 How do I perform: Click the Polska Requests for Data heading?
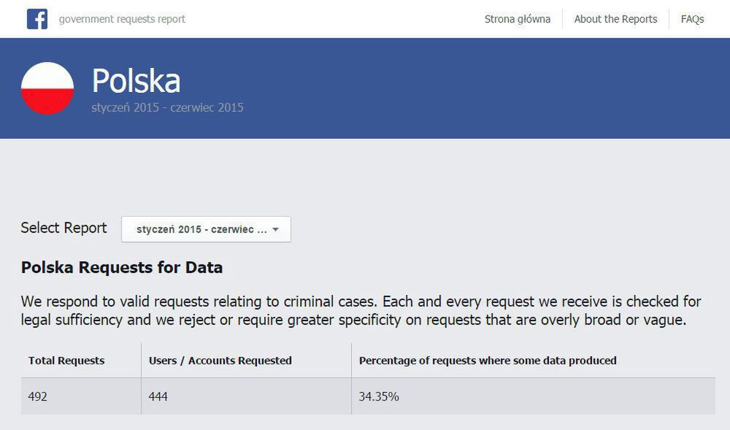122,267
